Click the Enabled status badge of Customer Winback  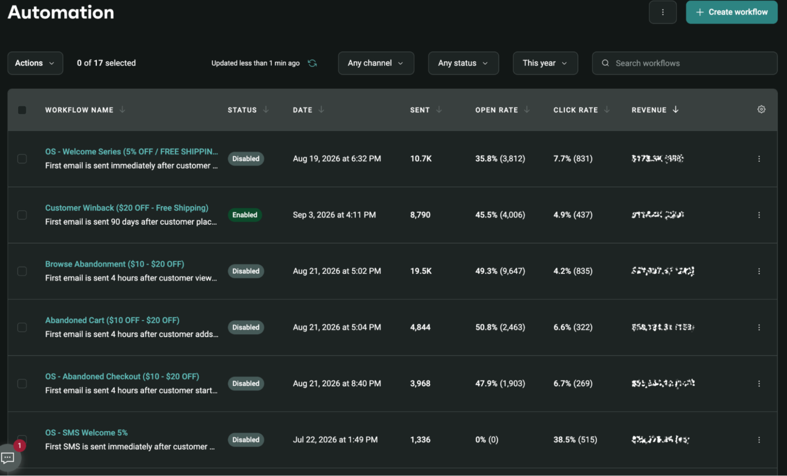click(x=245, y=215)
